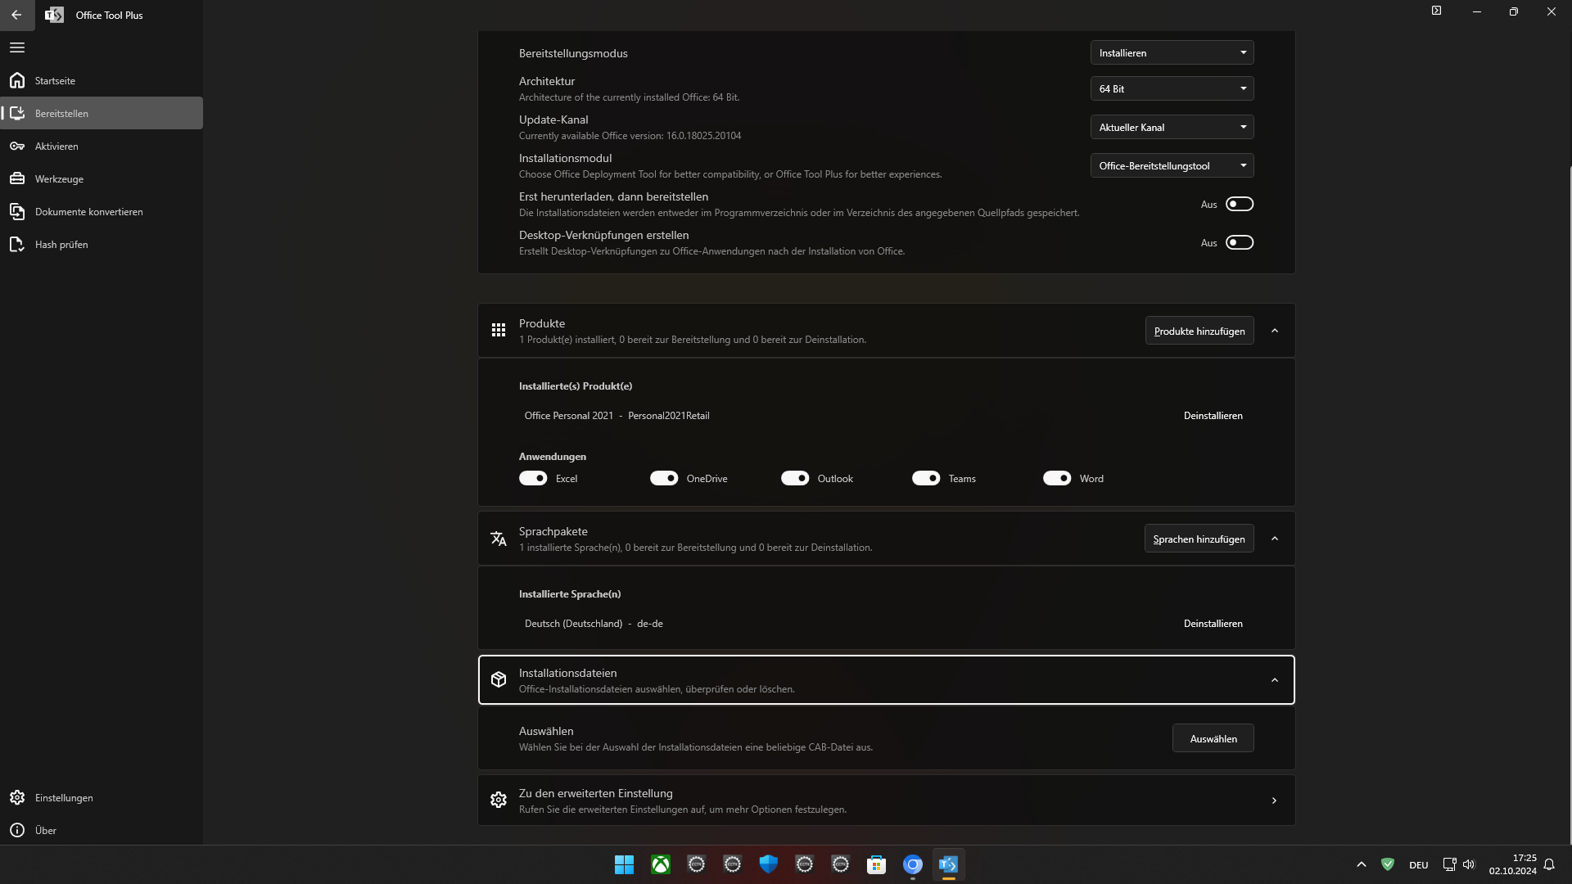Viewport: 1572px width, 884px height.
Task: Turn off the Teams application toggle
Action: pos(926,478)
